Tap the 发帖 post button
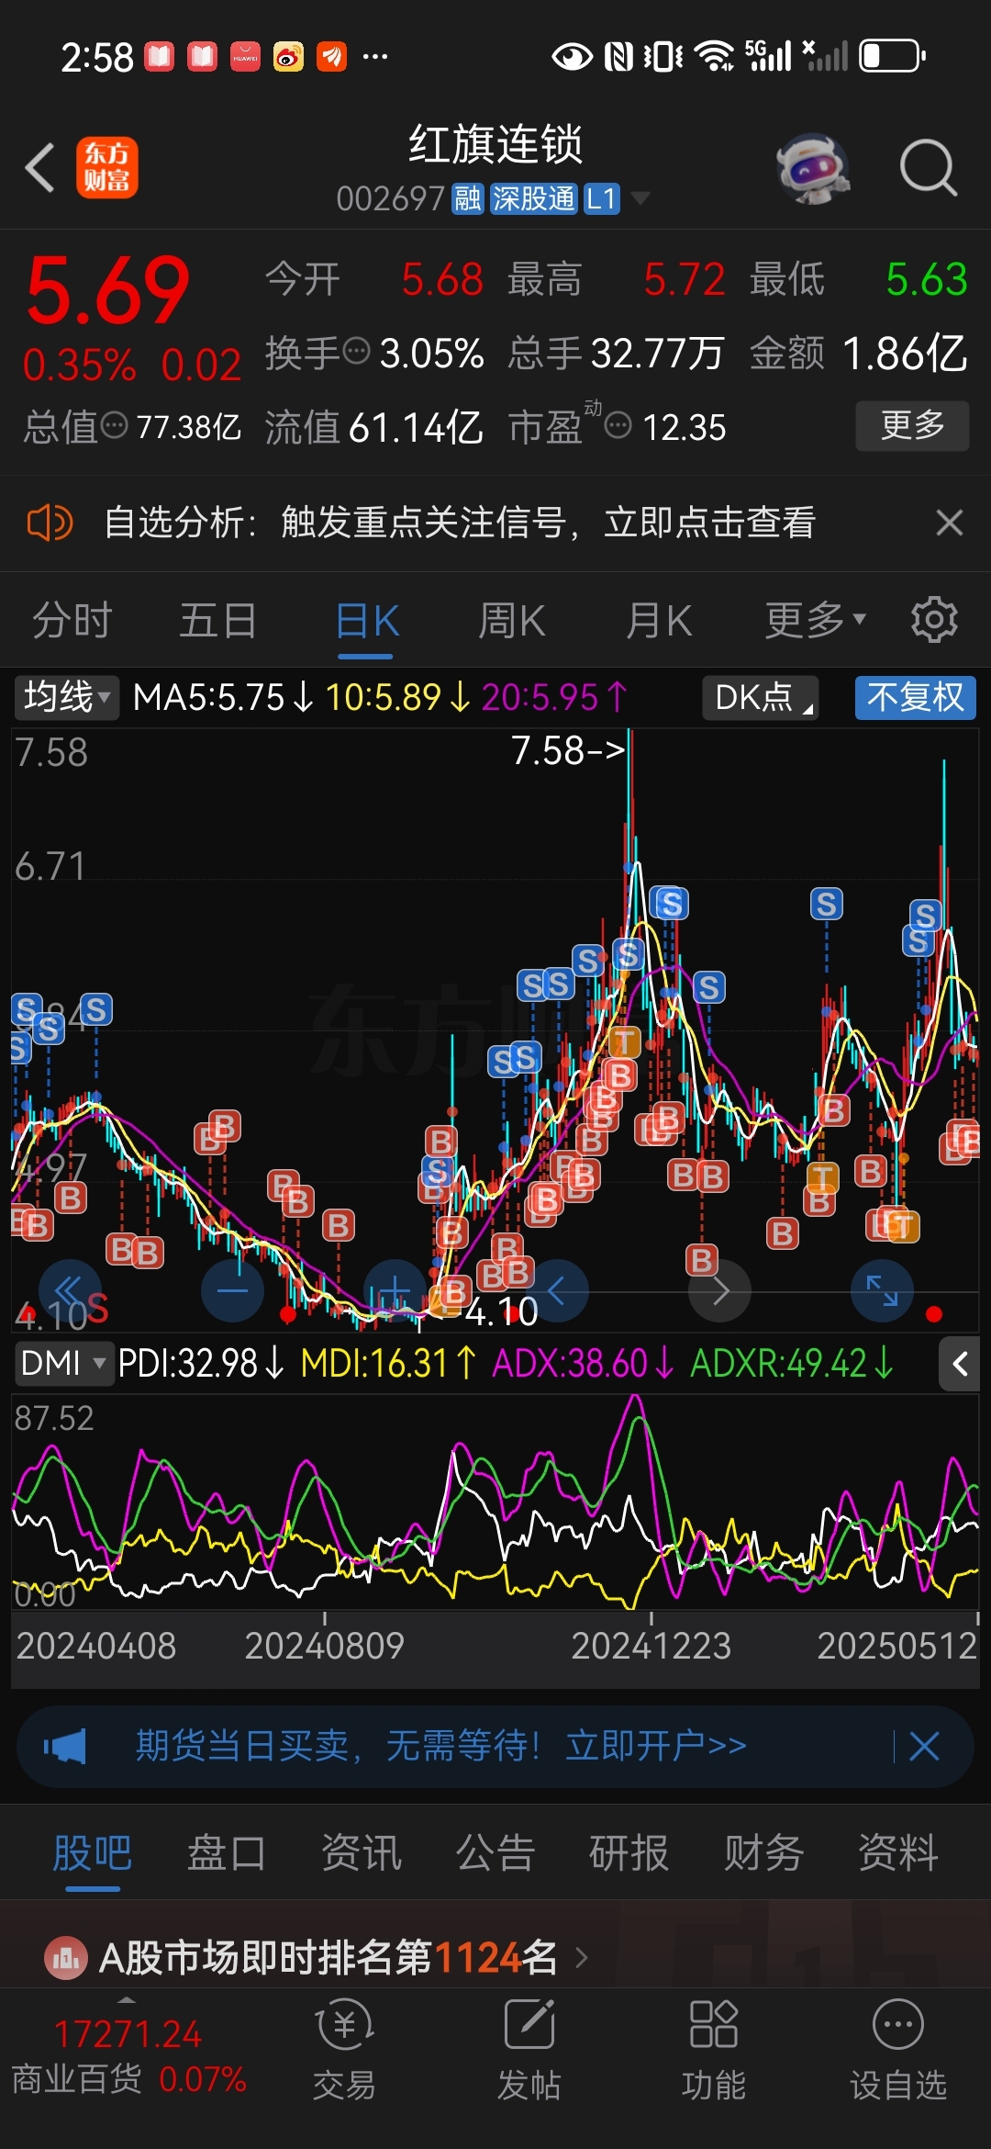Image resolution: width=991 pixels, height=2149 pixels. pos(529,2051)
